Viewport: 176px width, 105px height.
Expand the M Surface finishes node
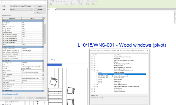tap(92, 88)
